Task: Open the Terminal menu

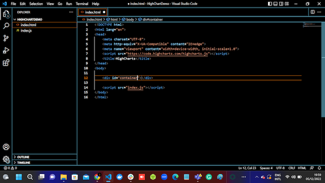Action: pyautogui.click(x=81, y=4)
